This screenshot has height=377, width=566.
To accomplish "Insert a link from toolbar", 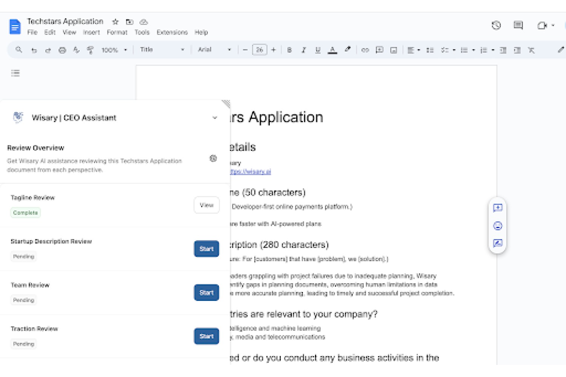I will click(365, 50).
